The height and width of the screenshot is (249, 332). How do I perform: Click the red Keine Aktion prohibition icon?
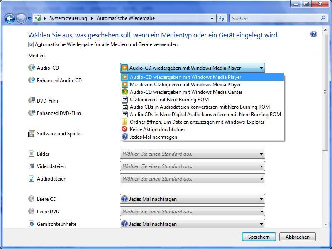(x=125, y=129)
